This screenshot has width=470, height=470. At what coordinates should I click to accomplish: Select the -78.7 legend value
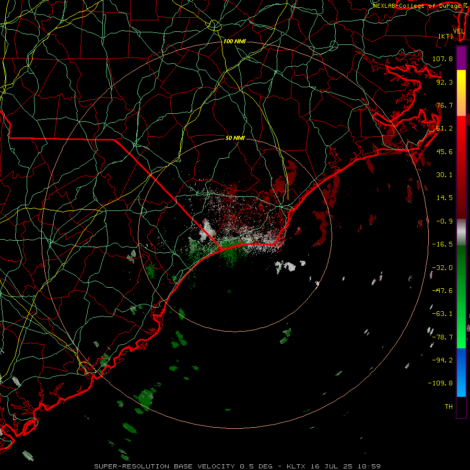(x=442, y=337)
